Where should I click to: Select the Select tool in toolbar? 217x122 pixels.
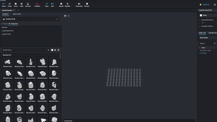pos(4,5)
